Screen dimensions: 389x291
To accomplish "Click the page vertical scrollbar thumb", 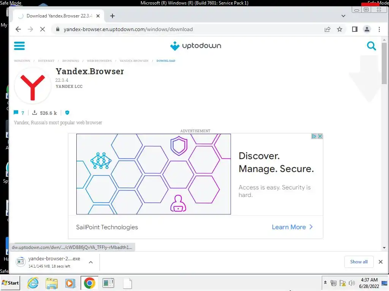I will [x=384, y=63].
